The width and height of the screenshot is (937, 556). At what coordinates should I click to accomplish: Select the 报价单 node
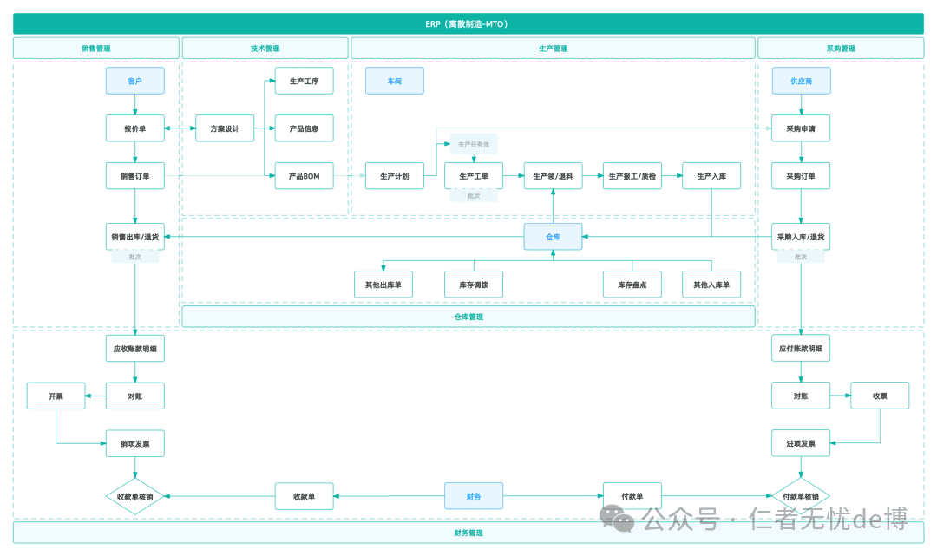[x=135, y=128]
